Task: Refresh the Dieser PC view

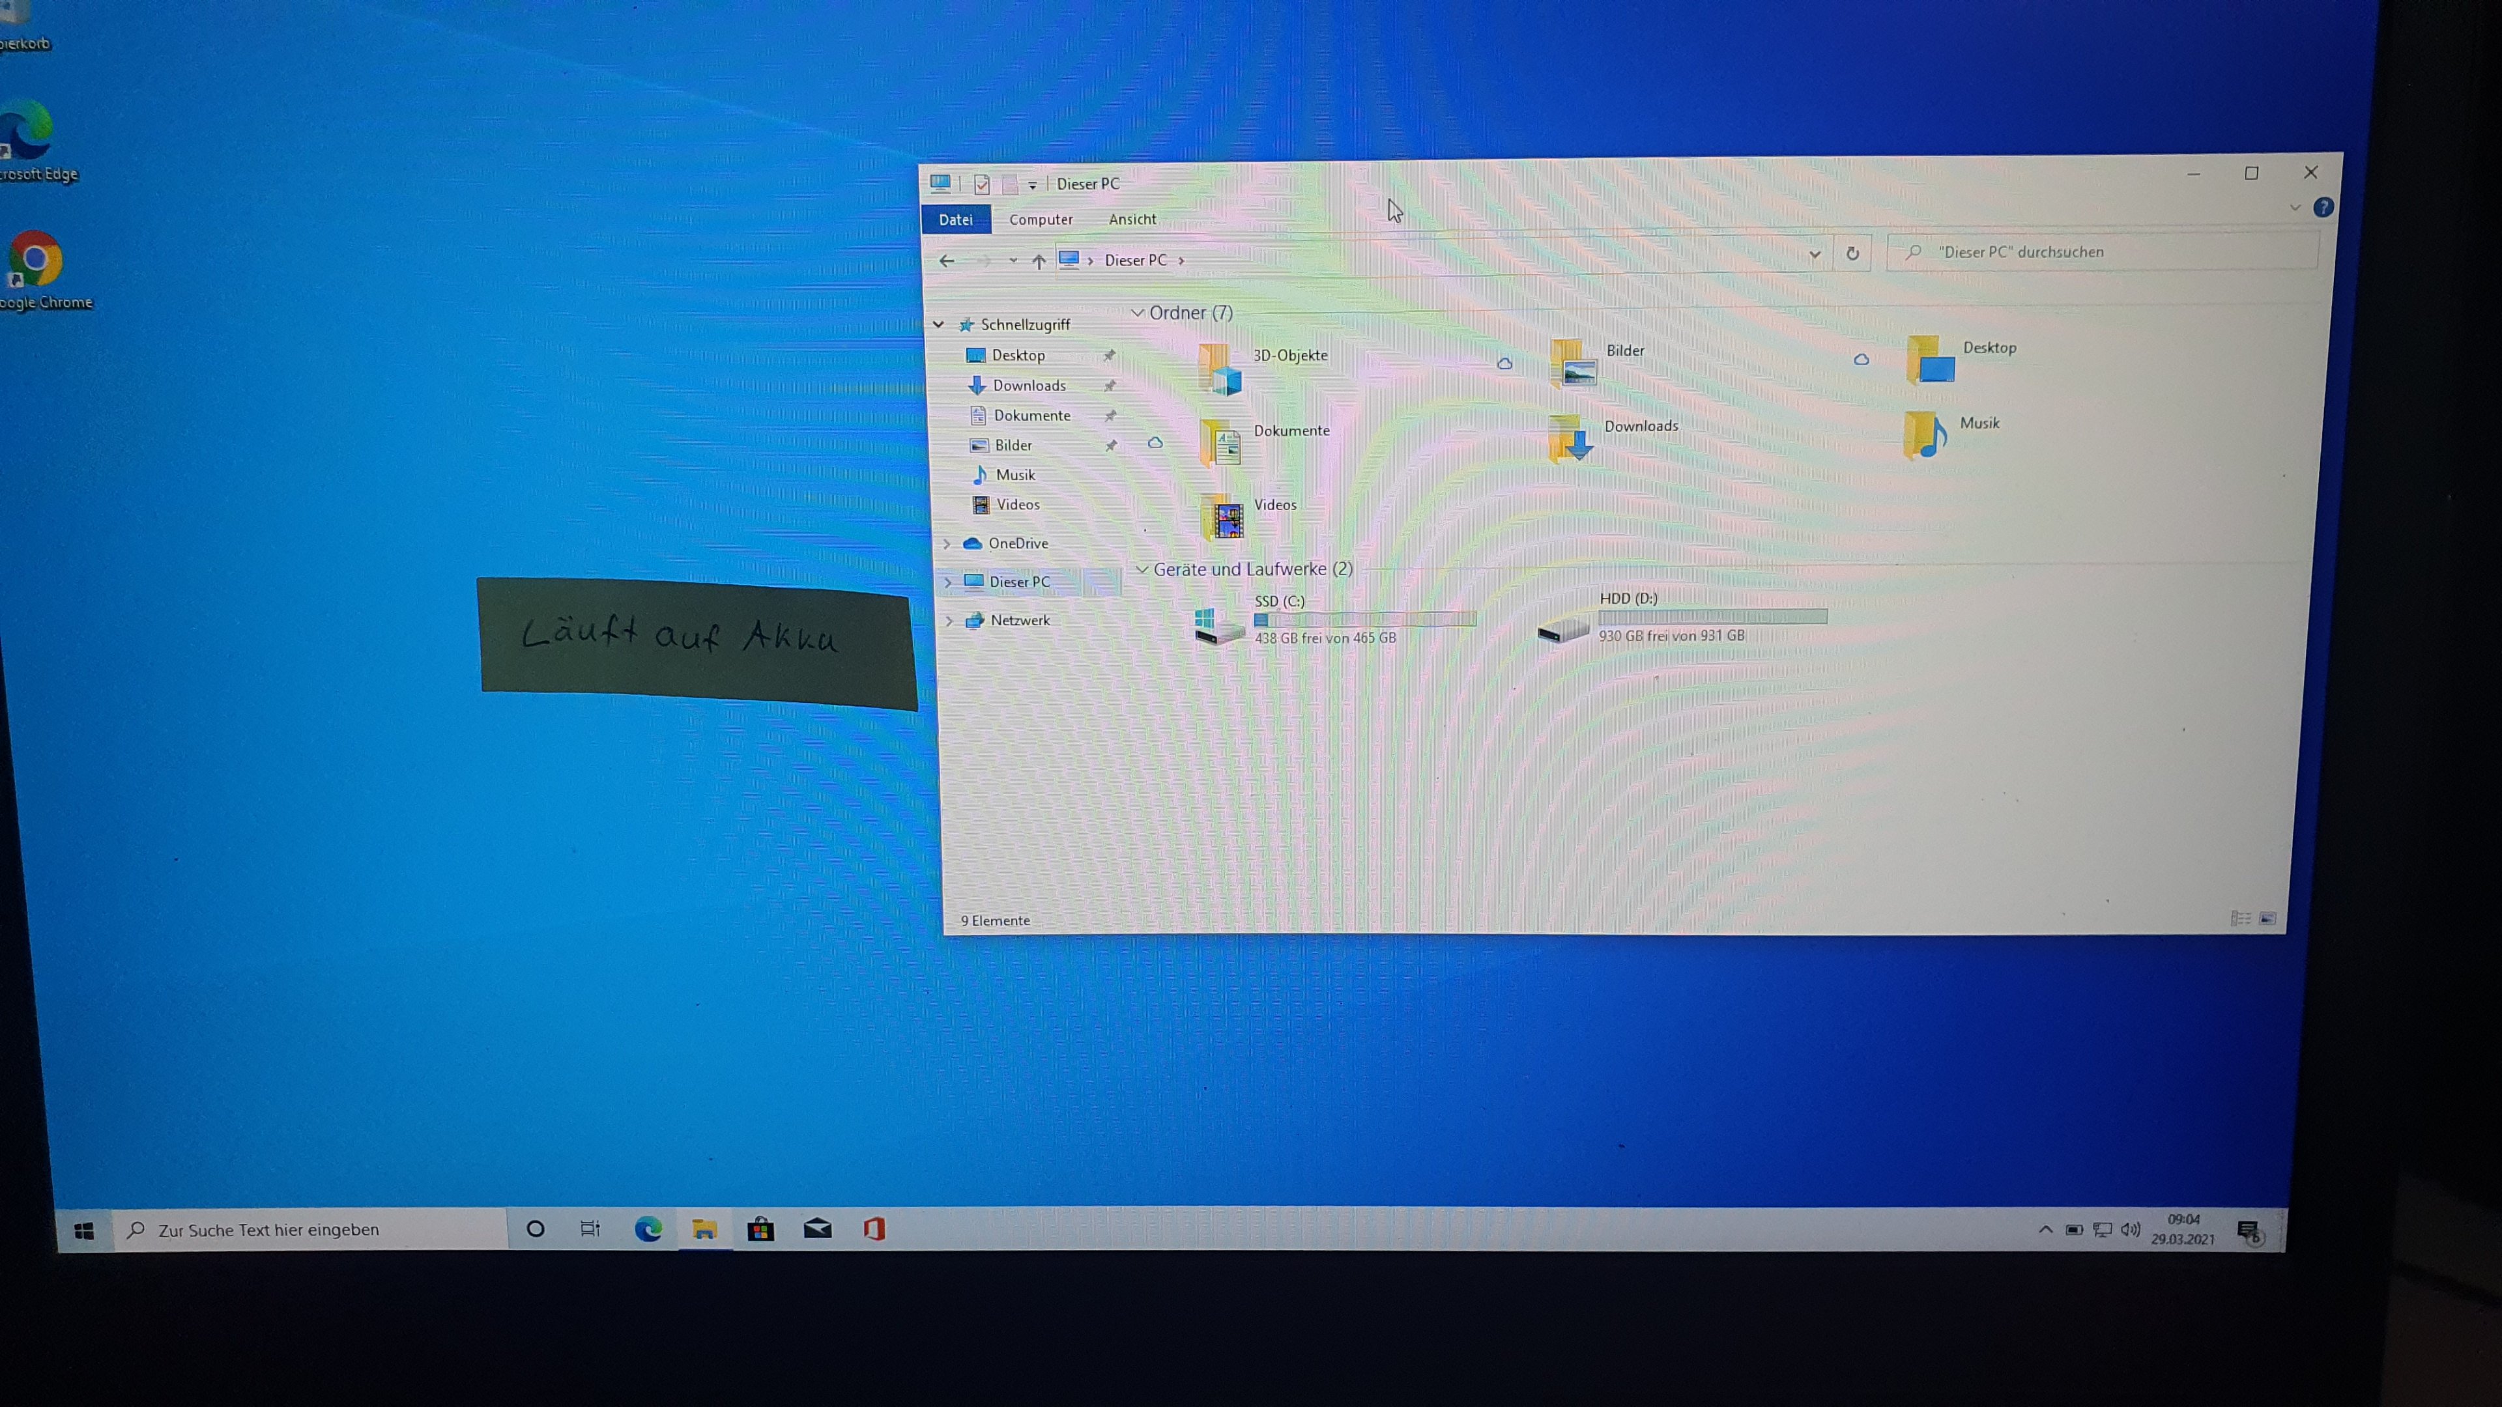Action: pos(1852,253)
